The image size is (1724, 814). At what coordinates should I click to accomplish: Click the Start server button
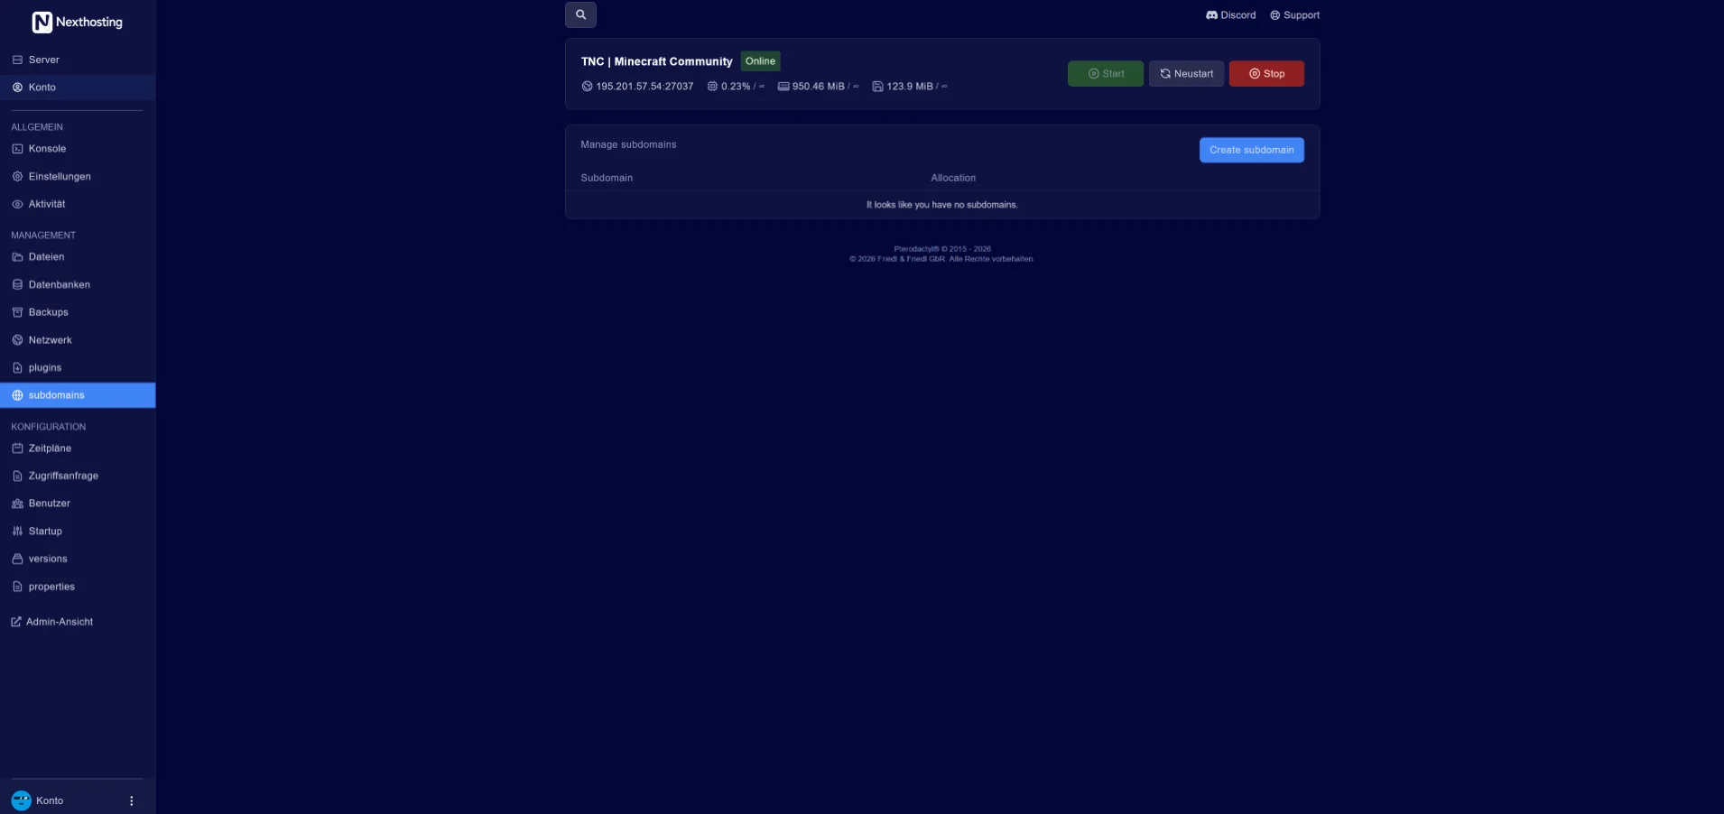(x=1106, y=74)
